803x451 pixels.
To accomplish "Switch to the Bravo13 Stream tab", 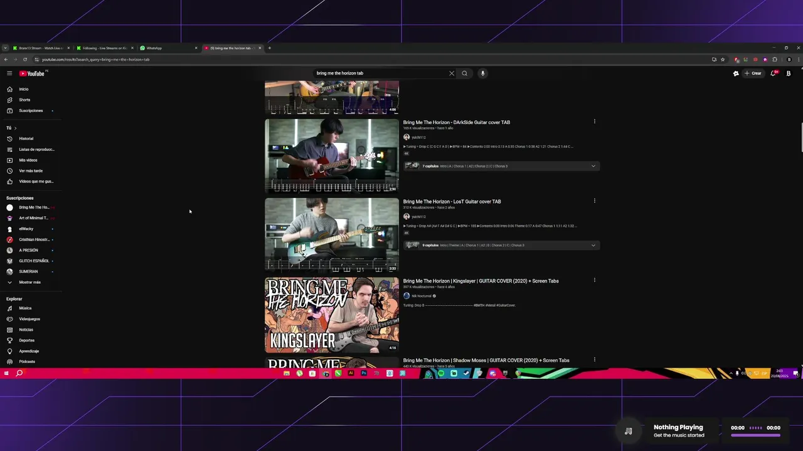I will 41,48.
